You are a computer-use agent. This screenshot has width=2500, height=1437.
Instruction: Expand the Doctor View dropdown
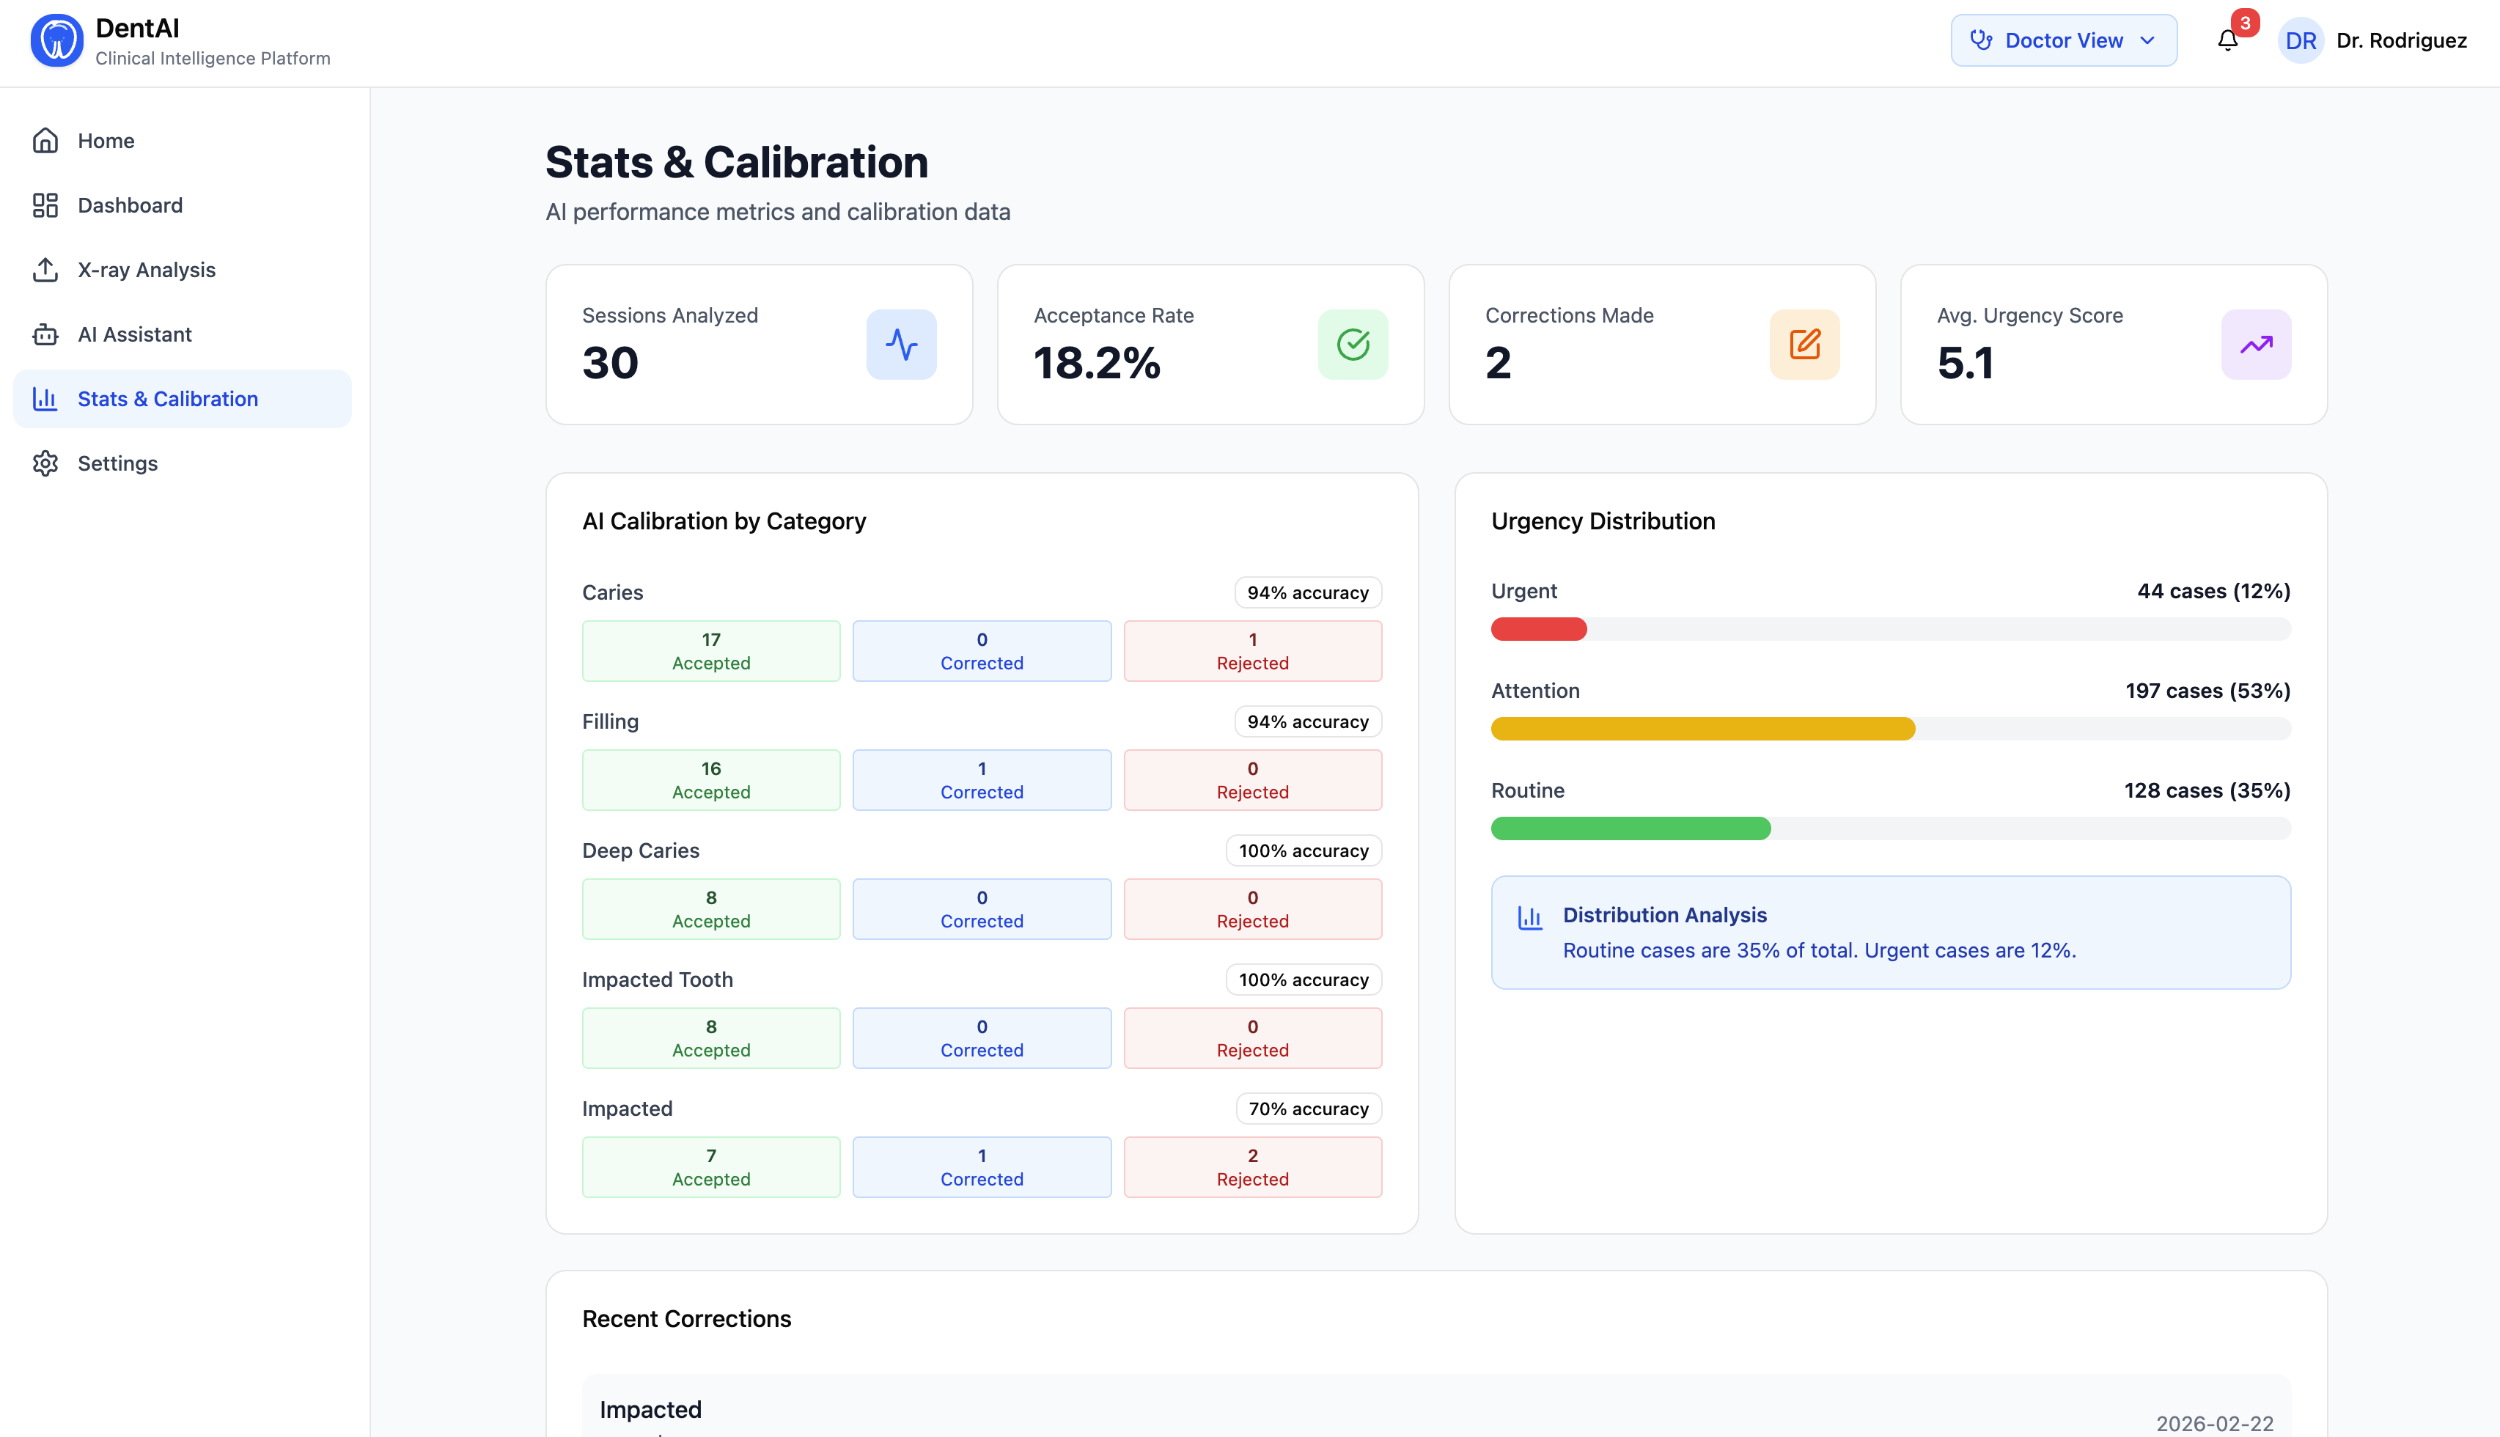coord(2063,40)
